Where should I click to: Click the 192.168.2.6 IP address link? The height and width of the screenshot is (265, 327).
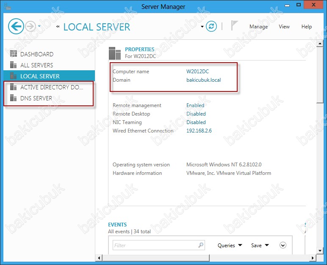pyautogui.click(x=199, y=131)
